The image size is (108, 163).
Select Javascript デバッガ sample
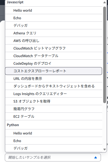pyautogui.click(x=54, y=26)
